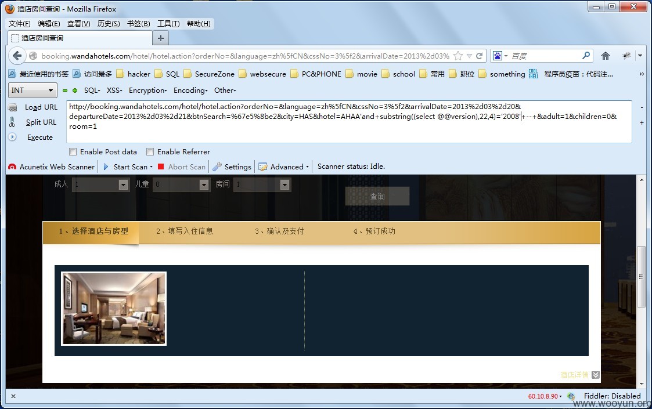Open the 访问最多 bookmark
The width and height of the screenshot is (652, 409).
click(92, 74)
